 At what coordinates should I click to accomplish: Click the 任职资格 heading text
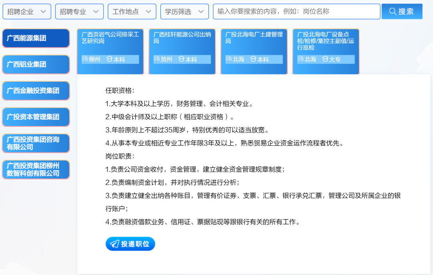(x=120, y=90)
